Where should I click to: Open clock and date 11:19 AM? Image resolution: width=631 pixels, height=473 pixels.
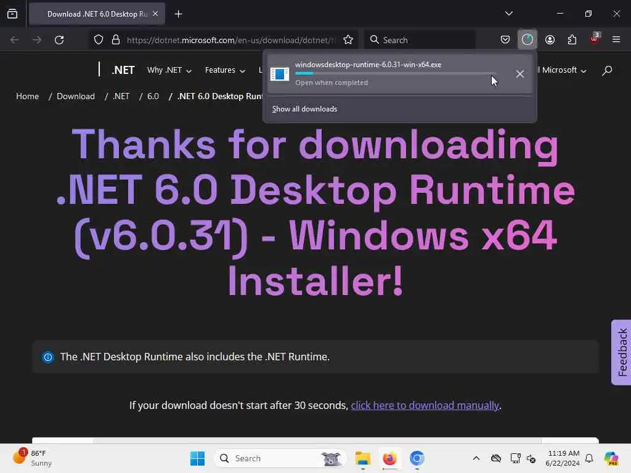tap(563, 458)
